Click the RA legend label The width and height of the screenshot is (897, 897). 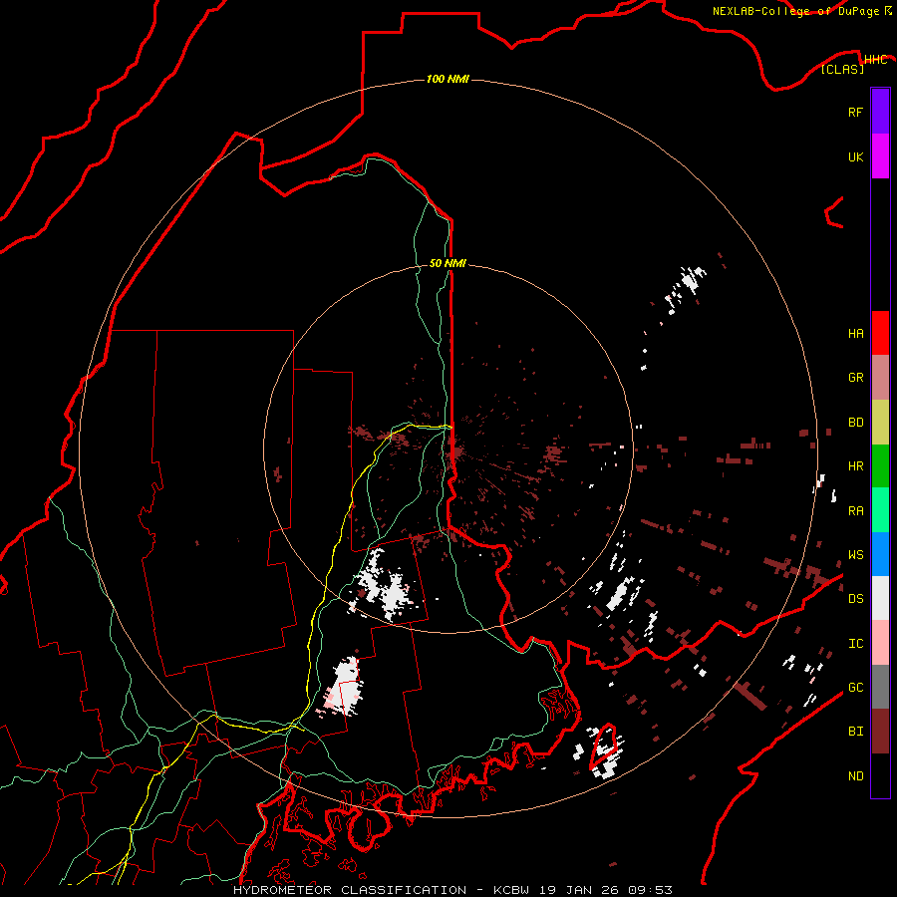(x=855, y=511)
